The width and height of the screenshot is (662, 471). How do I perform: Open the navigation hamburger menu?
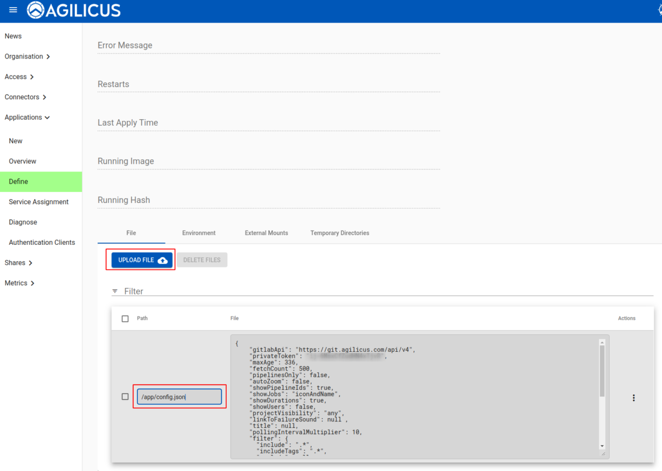[x=13, y=9]
